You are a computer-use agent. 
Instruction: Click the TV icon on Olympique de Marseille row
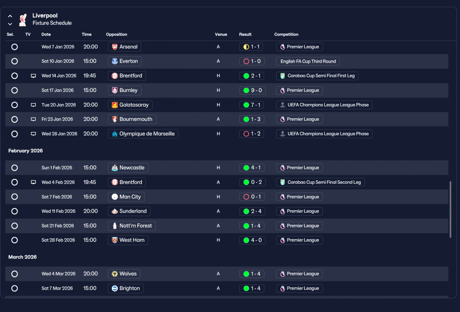[33, 134]
